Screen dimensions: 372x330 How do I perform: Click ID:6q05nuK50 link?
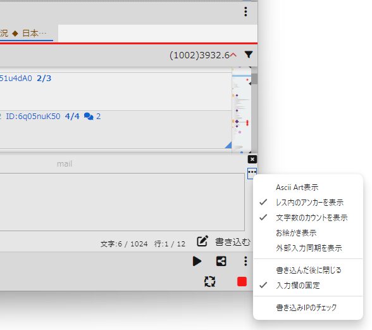33,117
